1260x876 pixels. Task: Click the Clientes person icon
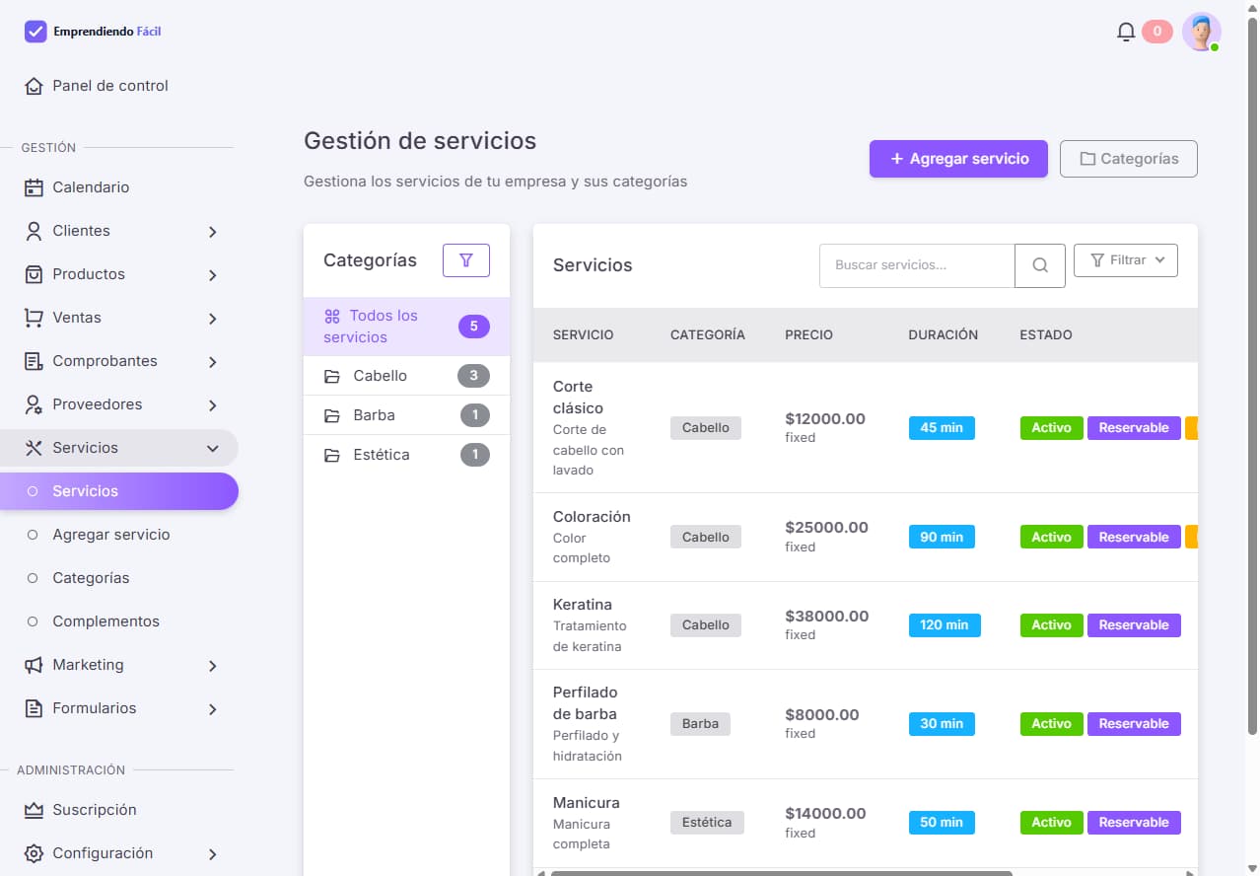pyautogui.click(x=35, y=231)
